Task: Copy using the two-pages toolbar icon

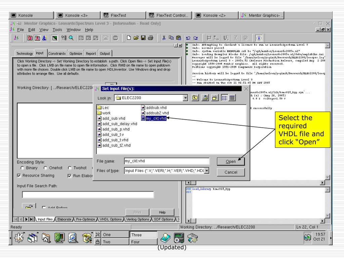Action: click(171, 38)
